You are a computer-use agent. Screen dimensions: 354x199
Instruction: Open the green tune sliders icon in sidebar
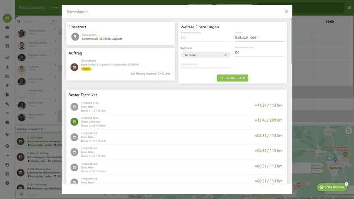7,58
